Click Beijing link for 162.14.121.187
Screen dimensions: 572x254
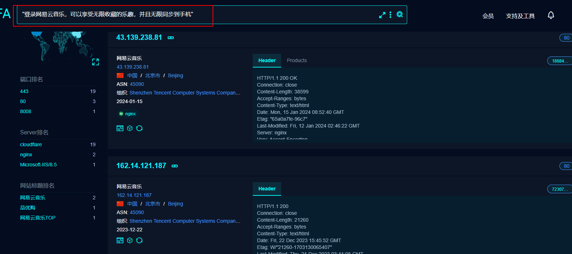176,204
